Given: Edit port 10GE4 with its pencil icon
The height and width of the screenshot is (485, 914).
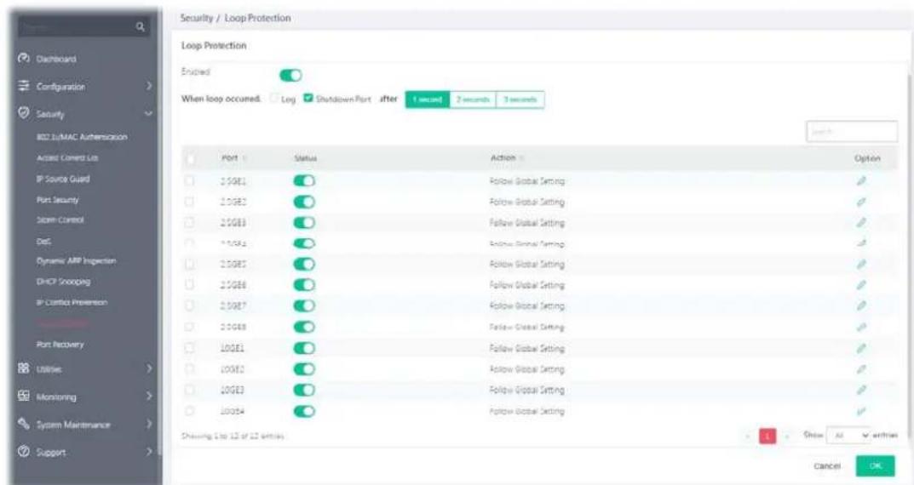Looking at the screenshot, I should click(861, 411).
